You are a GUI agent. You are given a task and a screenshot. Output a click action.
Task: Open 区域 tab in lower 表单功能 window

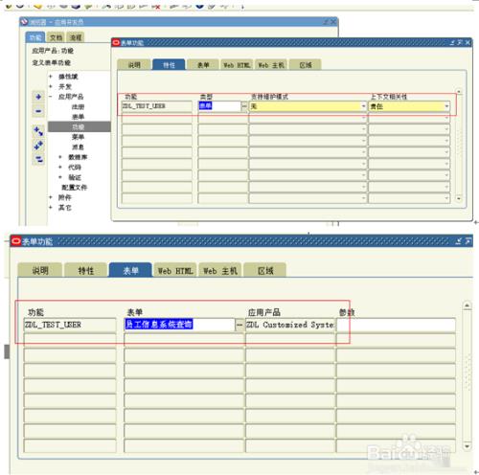[265, 270]
